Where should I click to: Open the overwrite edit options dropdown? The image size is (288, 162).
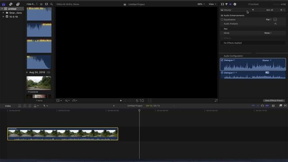point(36,106)
